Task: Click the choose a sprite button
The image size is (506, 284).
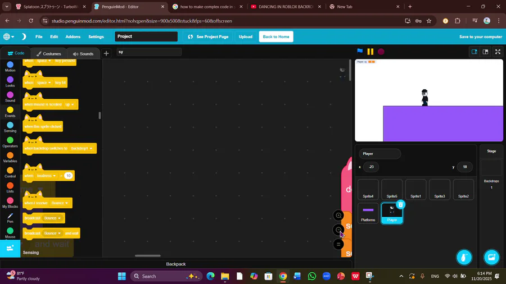Action: [x=464, y=257]
